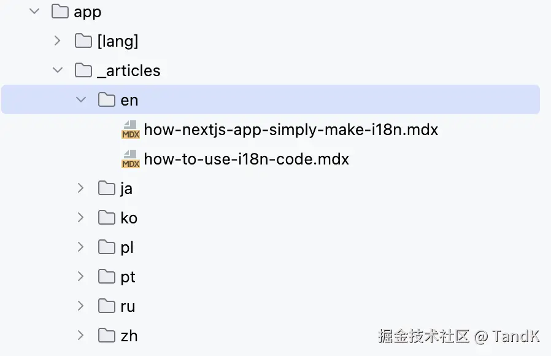Collapse the _articles directory
The width and height of the screenshot is (551, 356).
pyautogui.click(x=57, y=70)
